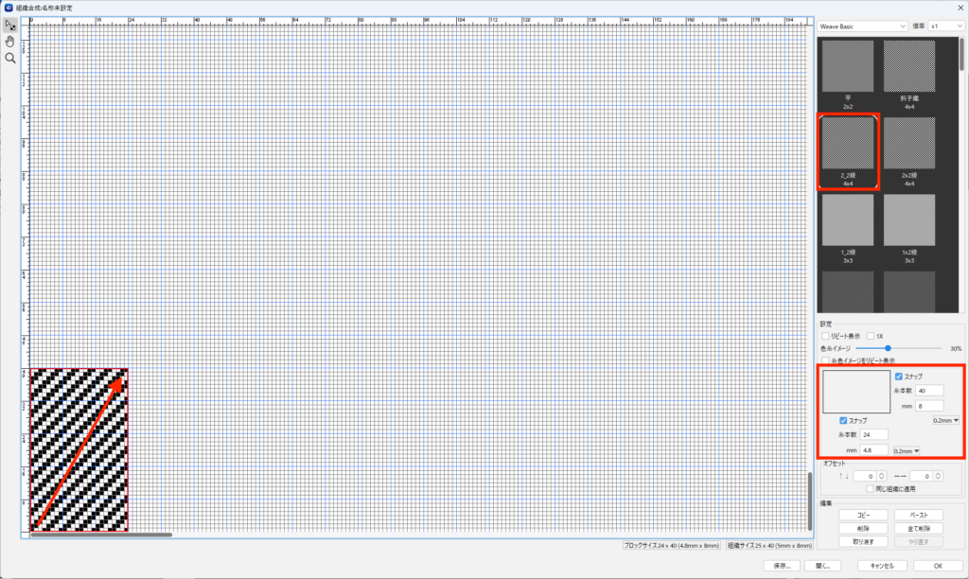
Task: Untick スナップ beside the 糸本数 40 field
Action: click(x=899, y=377)
